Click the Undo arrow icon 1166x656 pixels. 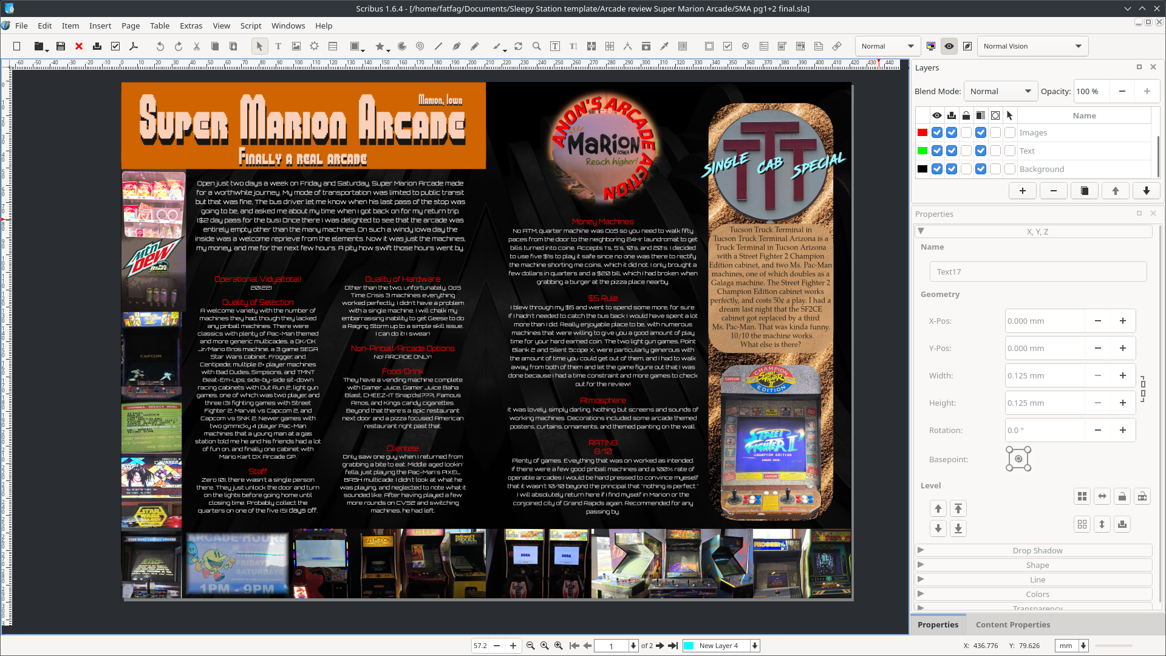[160, 46]
